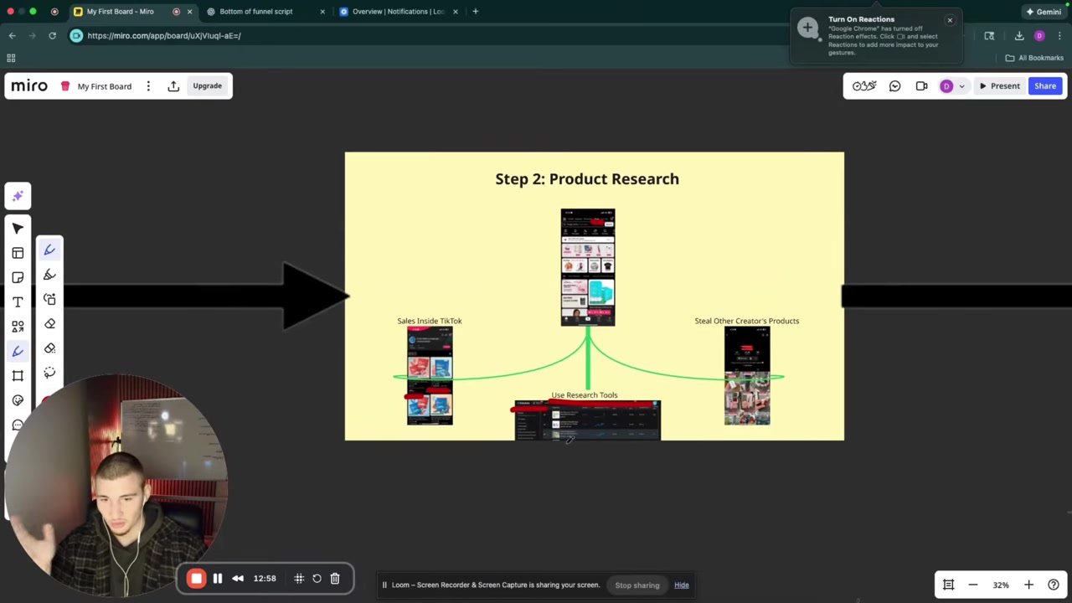
Task: Switch to Overview Notifications tab
Action: click(x=399, y=12)
